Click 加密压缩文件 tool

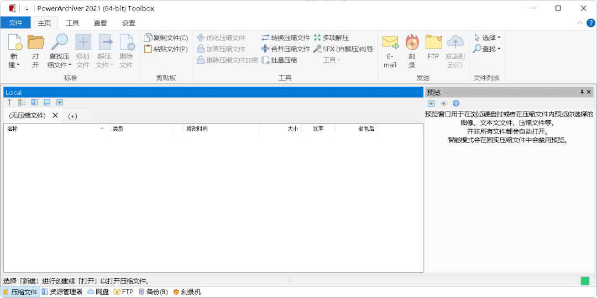[221, 49]
